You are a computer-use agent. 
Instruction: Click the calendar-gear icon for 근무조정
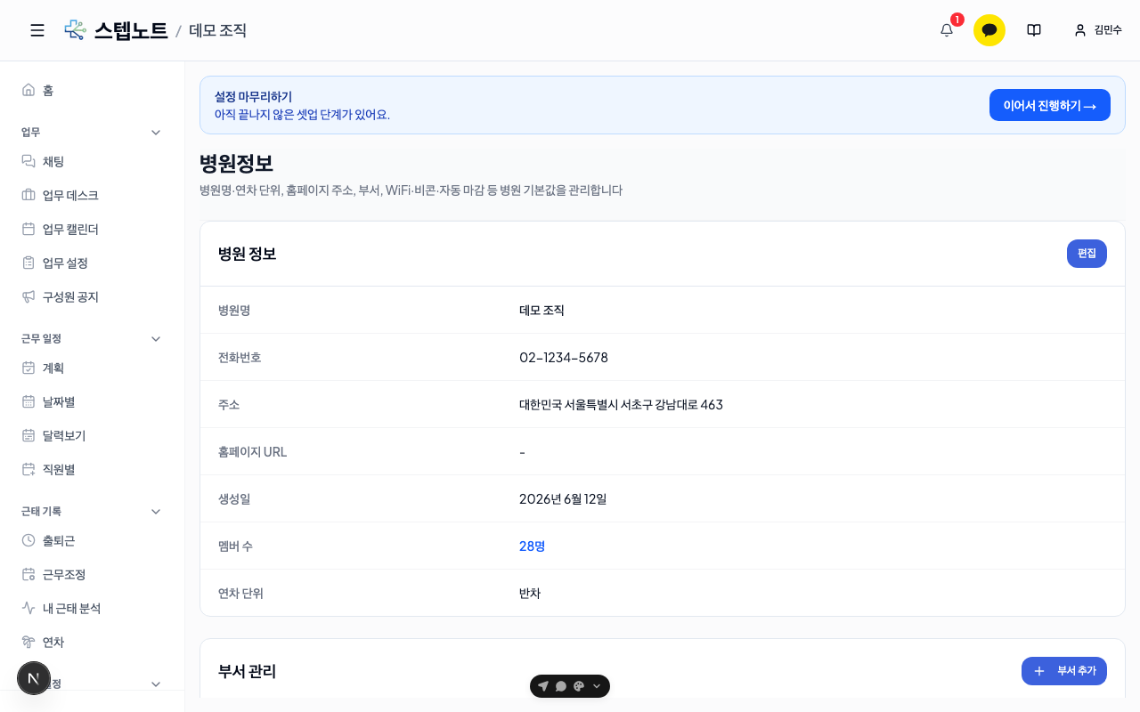coord(28,574)
